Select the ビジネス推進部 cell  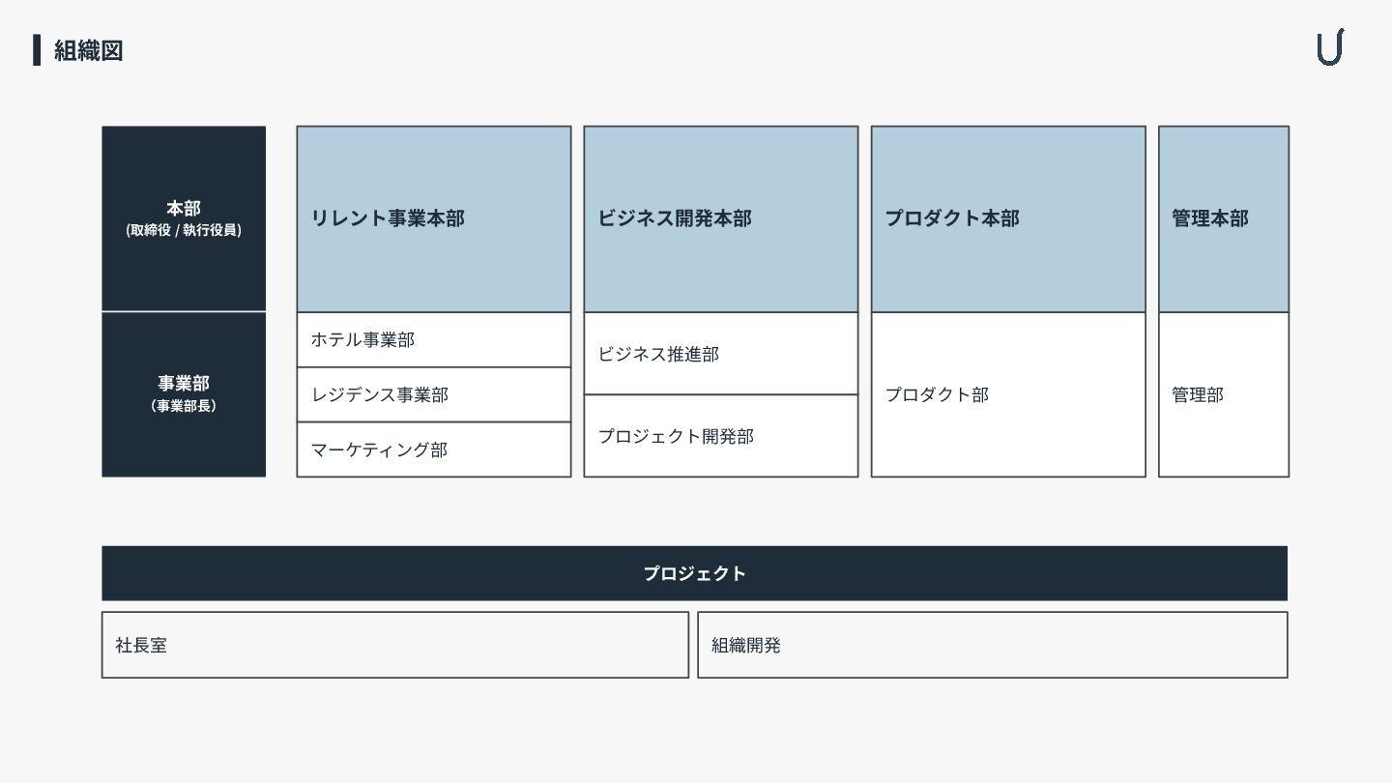point(720,354)
